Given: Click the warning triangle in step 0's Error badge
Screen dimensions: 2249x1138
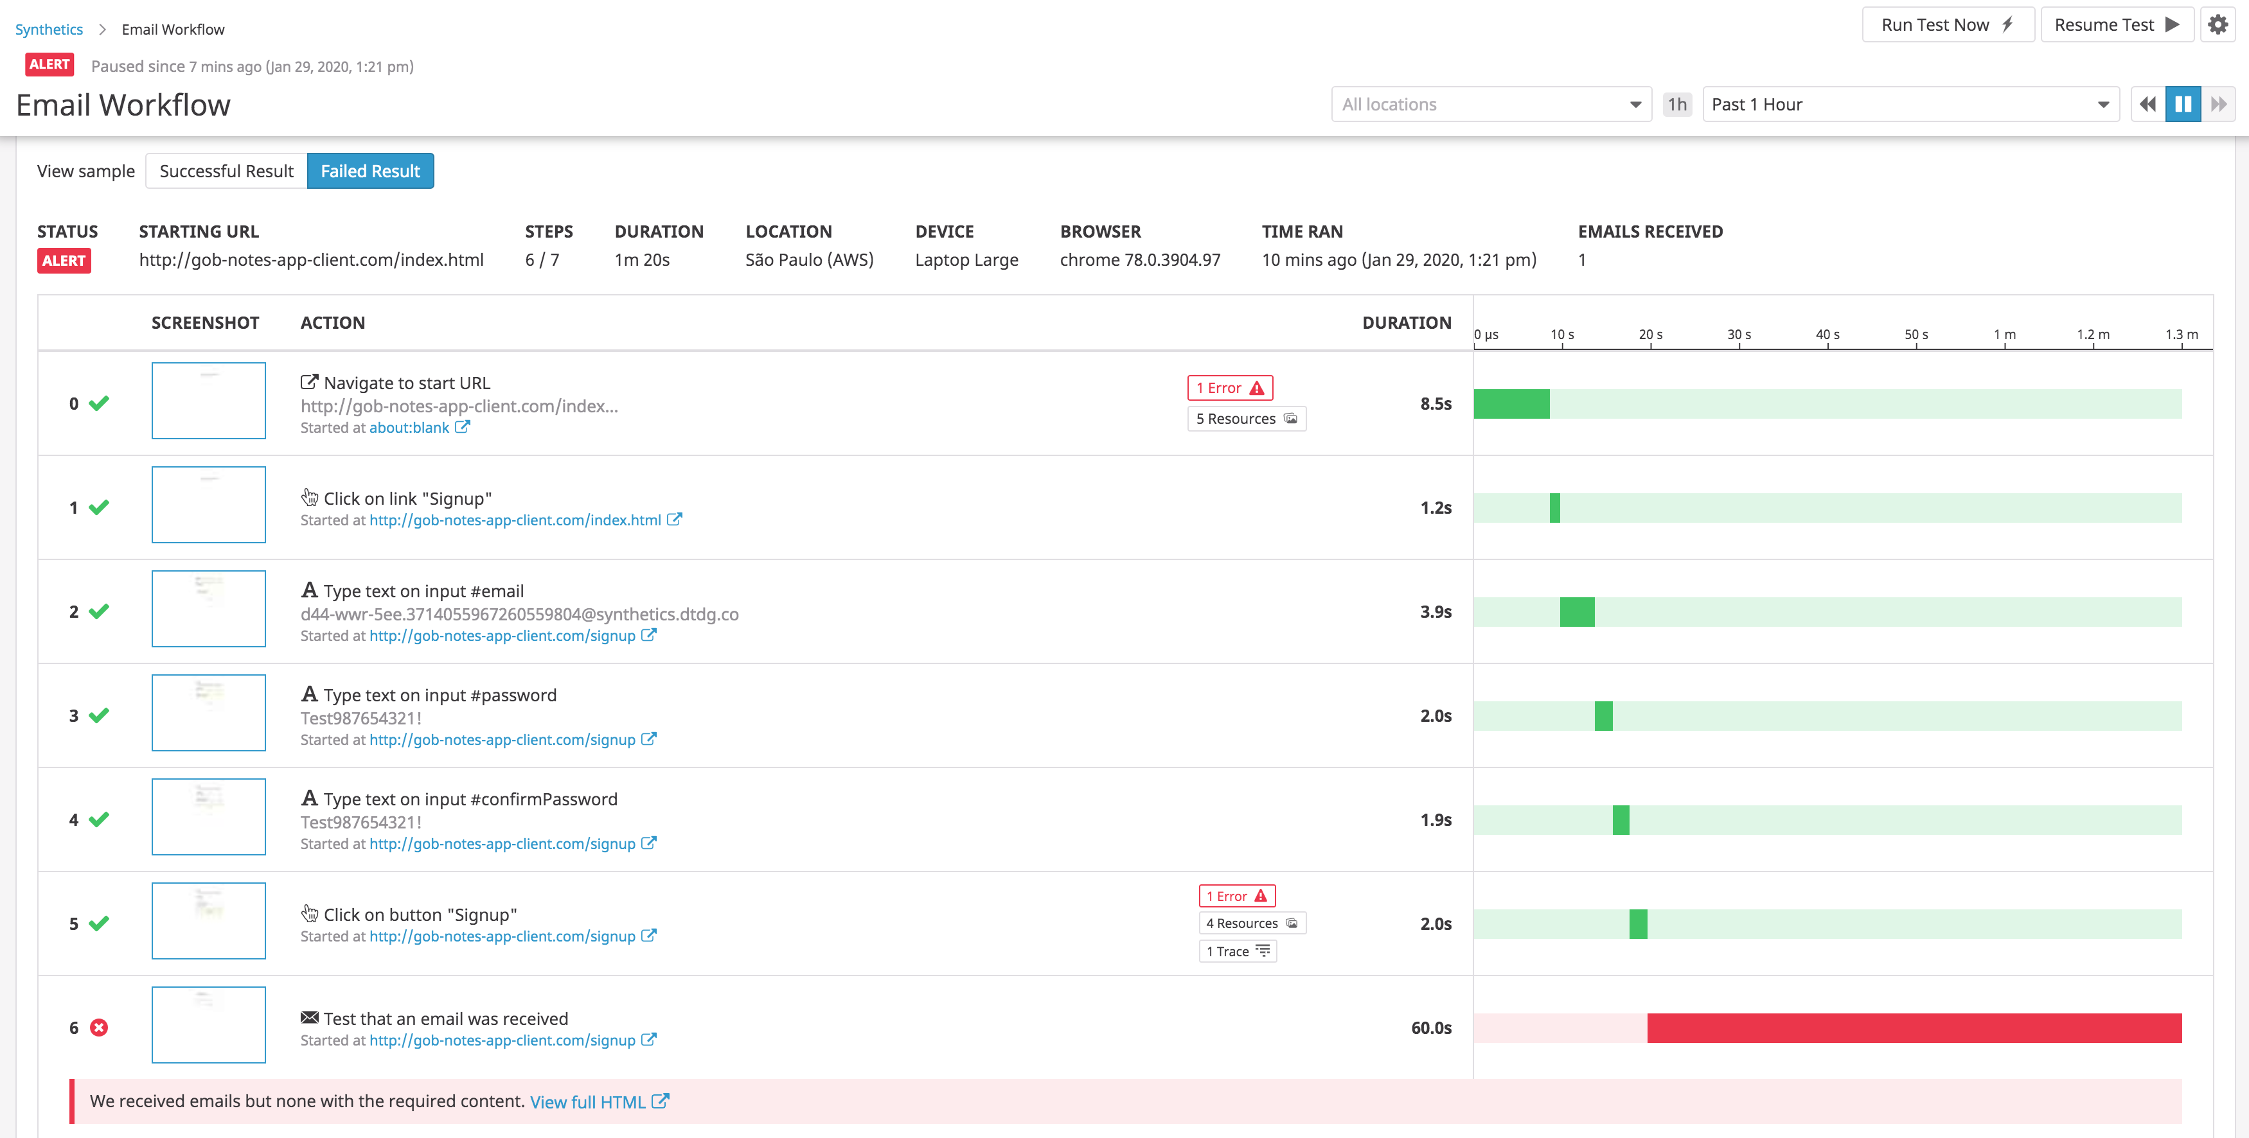Looking at the screenshot, I should (x=1258, y=387).
